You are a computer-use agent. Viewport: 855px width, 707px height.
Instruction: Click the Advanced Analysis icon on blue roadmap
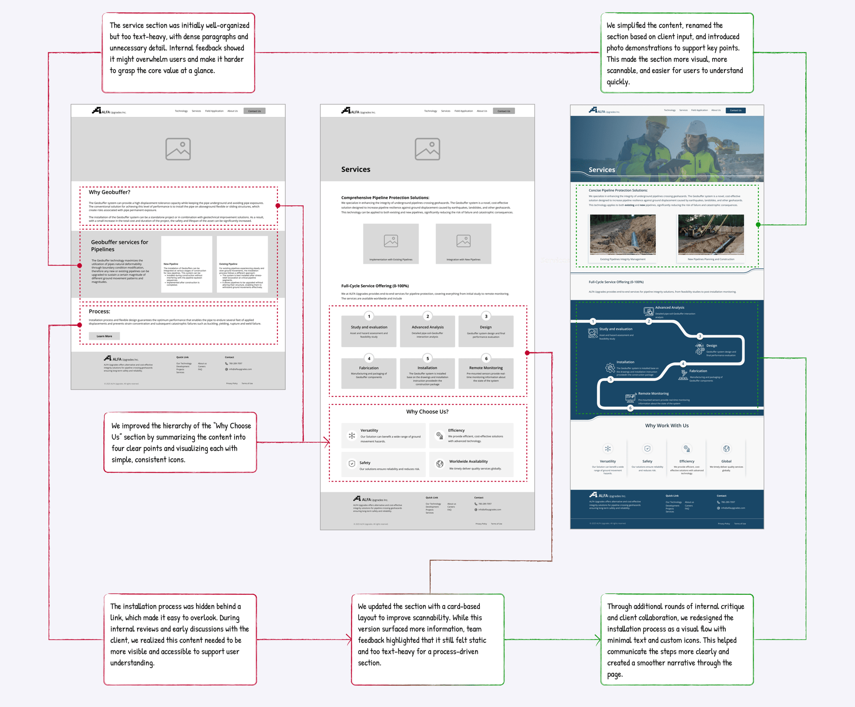click(648, 311)
